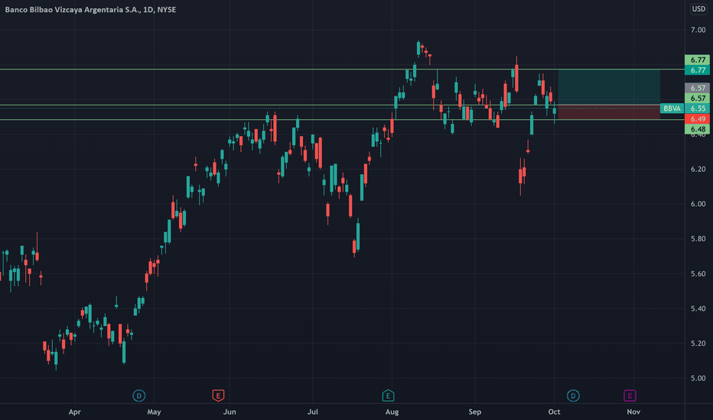713x420 pixels.
Task: Click the 5.40 price axis value
Action: (x=698, y=309)
